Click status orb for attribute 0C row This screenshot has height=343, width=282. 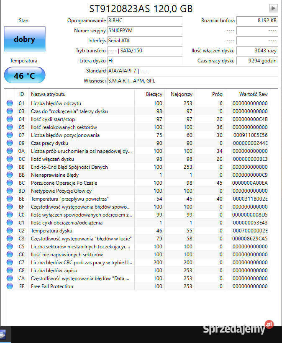[10, 159]
